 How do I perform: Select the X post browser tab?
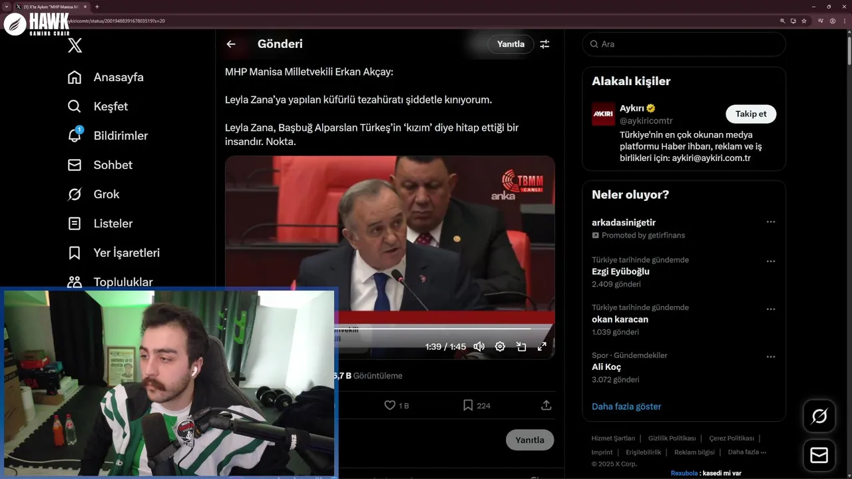pos(51,7)
